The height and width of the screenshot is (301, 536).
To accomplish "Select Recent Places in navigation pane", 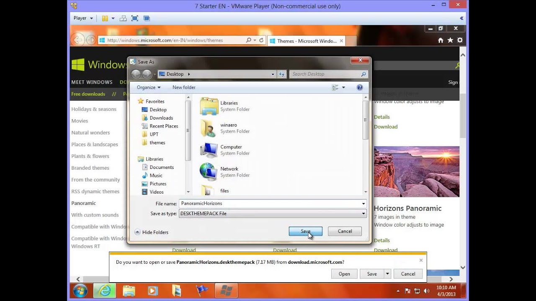I will pos(164,126).
